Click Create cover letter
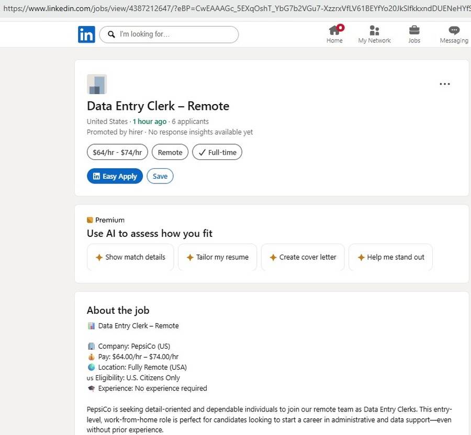The width and height of the screenshot is (471, 435). [x=303, y=257]
